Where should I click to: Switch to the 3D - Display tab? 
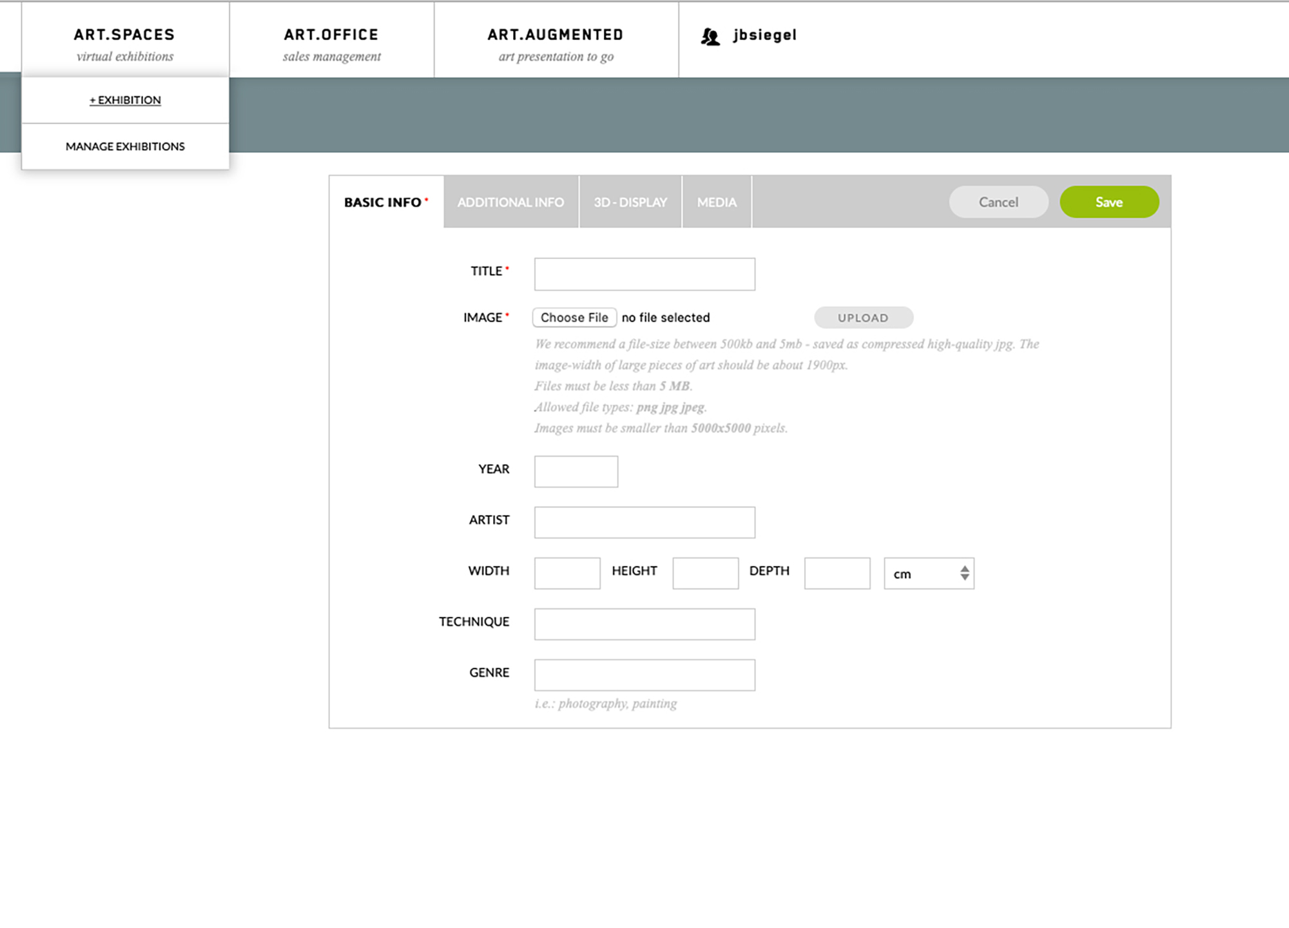(x=630, y=202)
